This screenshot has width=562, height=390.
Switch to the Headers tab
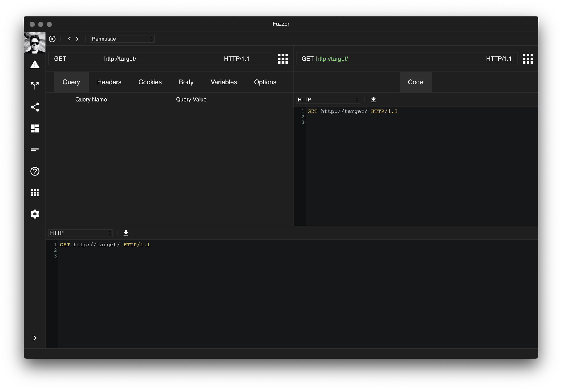click(x=109, y=82)
